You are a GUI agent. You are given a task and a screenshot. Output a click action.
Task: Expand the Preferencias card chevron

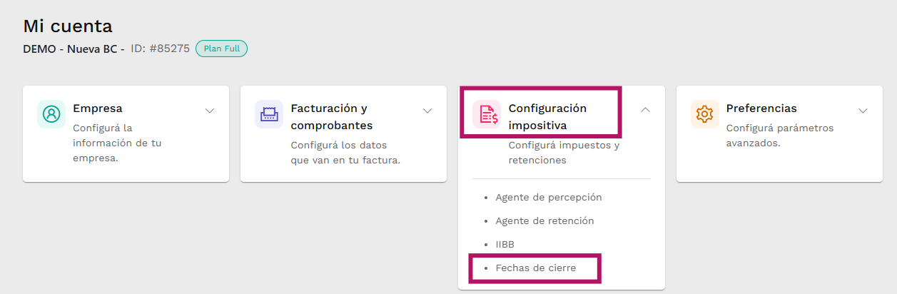[863, 111]
